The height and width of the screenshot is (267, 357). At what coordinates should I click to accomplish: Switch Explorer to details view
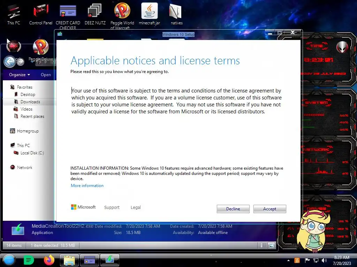pos(263,245)
